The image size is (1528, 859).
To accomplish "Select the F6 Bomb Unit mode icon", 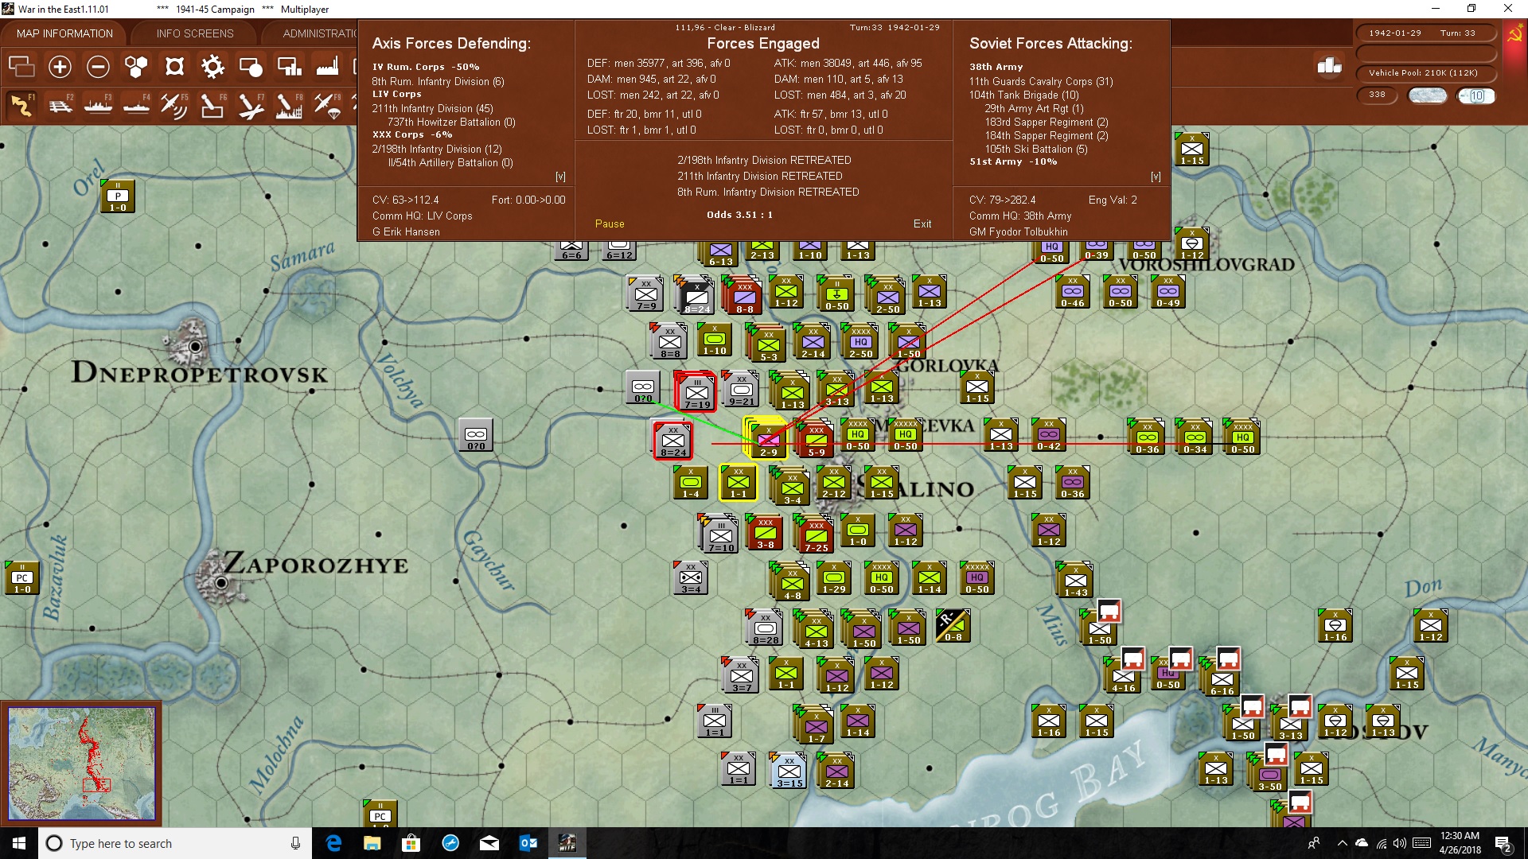I will pyautogui.click(x=212, y=106).
